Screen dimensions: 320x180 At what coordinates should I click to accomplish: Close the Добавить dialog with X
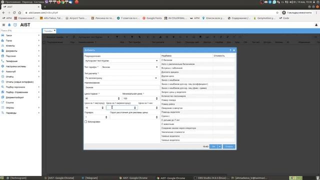(x=234, y=50)
